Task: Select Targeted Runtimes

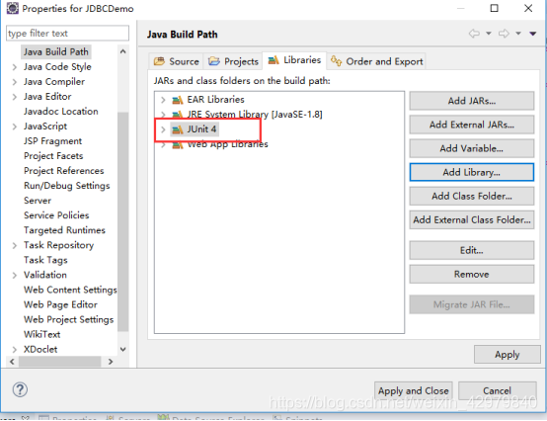Action: (64, 230)
